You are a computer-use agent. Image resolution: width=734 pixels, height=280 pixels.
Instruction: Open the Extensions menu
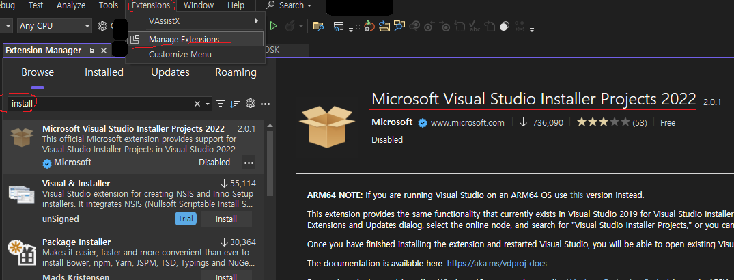click(x=151, y=5)
